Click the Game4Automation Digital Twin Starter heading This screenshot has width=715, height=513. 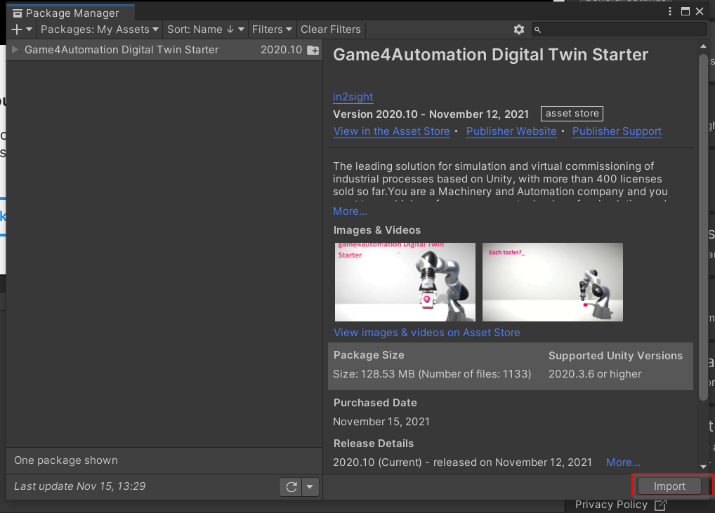491,55
